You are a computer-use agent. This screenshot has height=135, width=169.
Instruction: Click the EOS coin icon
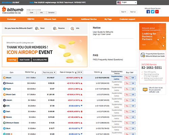[x=4, y=106]
